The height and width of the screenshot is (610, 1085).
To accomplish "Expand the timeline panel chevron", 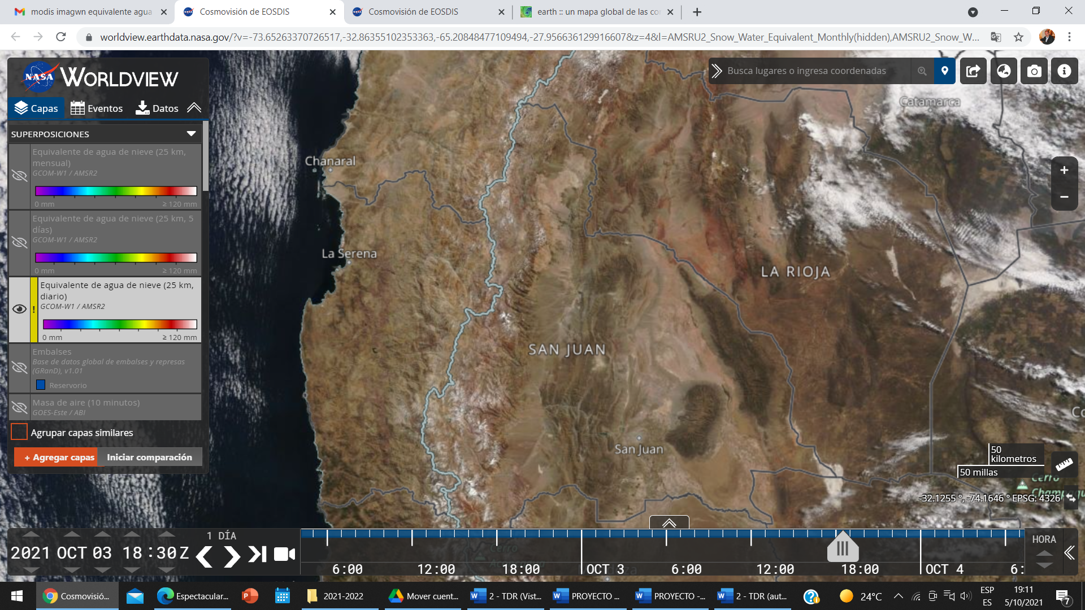I will (x=669, y=522).
